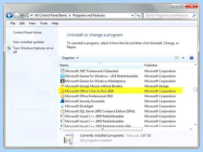
Task: Click the Programs and Features breadcrumb
Action: 89,16
